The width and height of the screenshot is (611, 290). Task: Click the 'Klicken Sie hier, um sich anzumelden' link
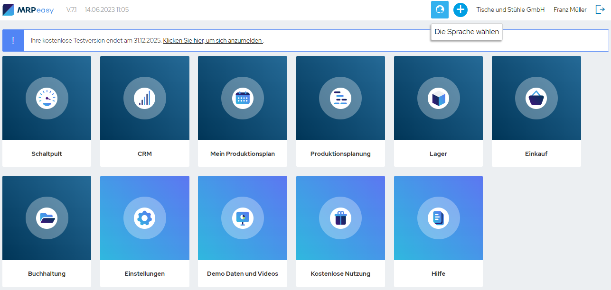click(x=213, y=41)
